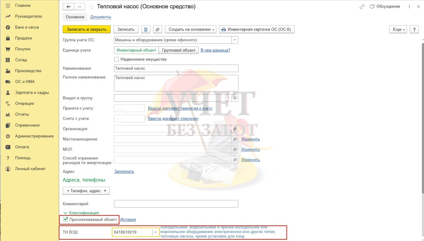Viewport: 424px width, 241px height.
Task: Switch to the Документы tab
Action: pos(101,17)
